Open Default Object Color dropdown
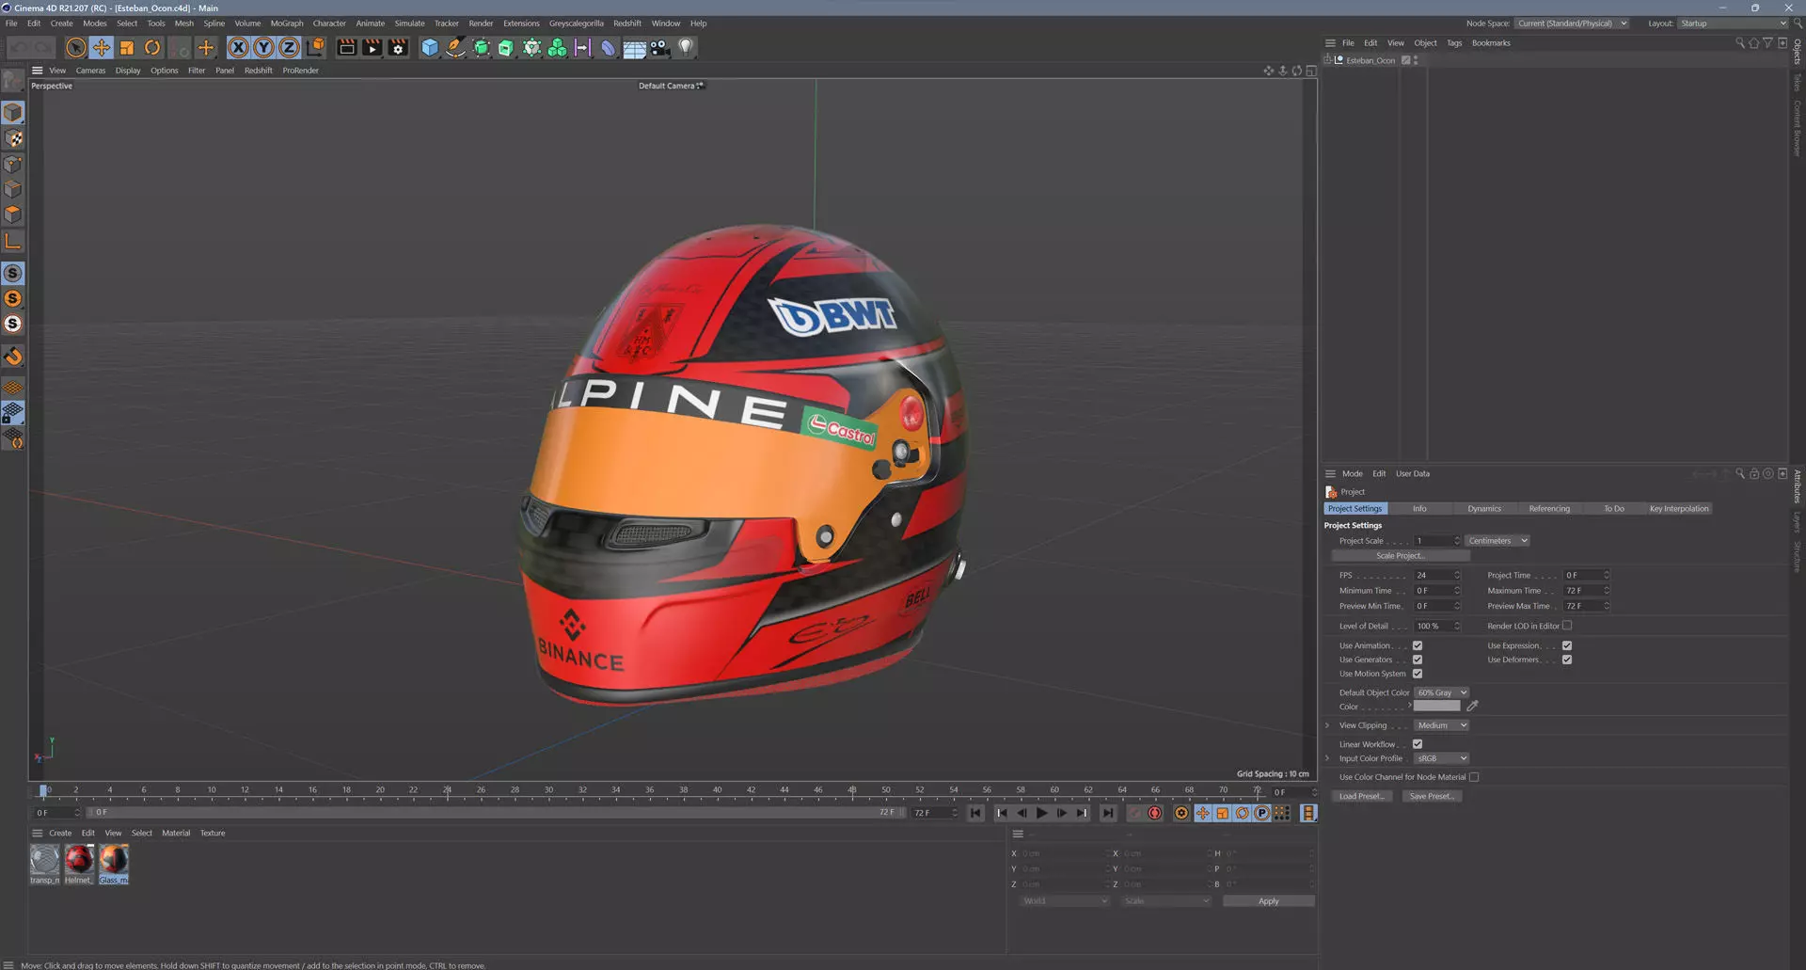Viewport: 1806px width, 970px height. point(1442,692)
